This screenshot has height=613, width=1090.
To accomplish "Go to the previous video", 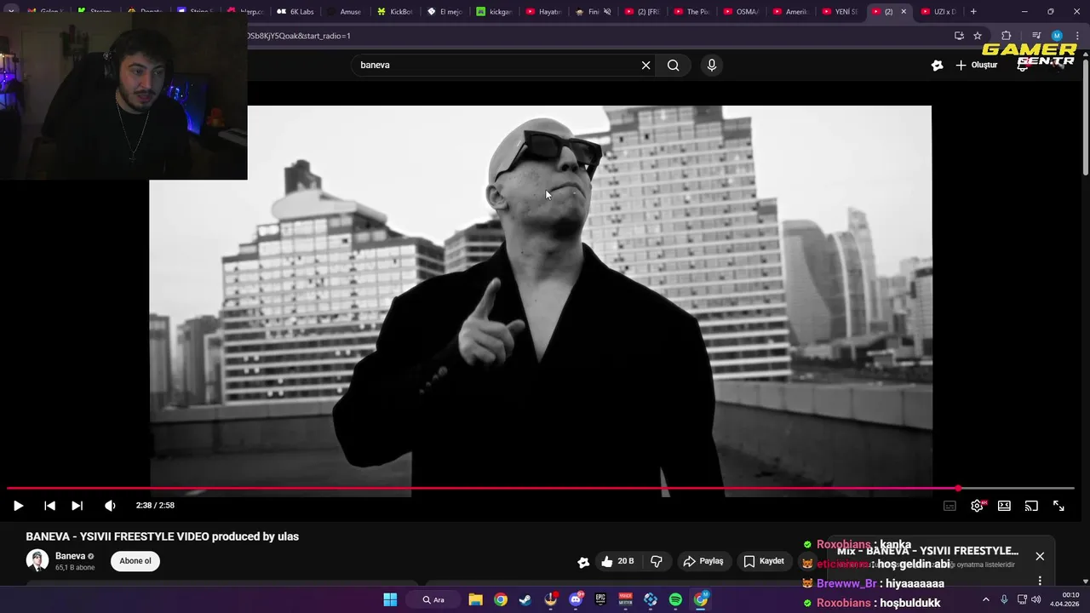I will click(49, 506).
